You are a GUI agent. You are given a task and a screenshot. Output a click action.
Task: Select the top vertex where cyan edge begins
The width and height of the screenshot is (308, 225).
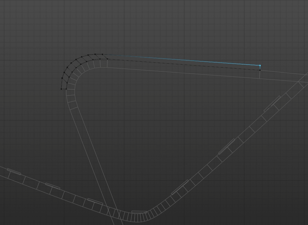coord(102,54)
